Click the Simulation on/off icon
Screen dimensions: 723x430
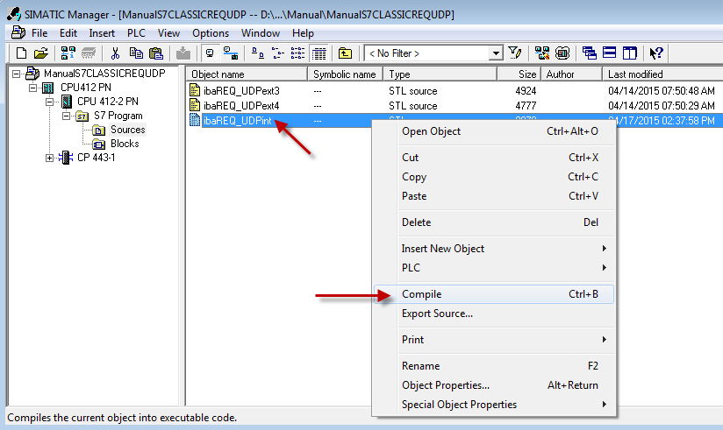[562, 53]
